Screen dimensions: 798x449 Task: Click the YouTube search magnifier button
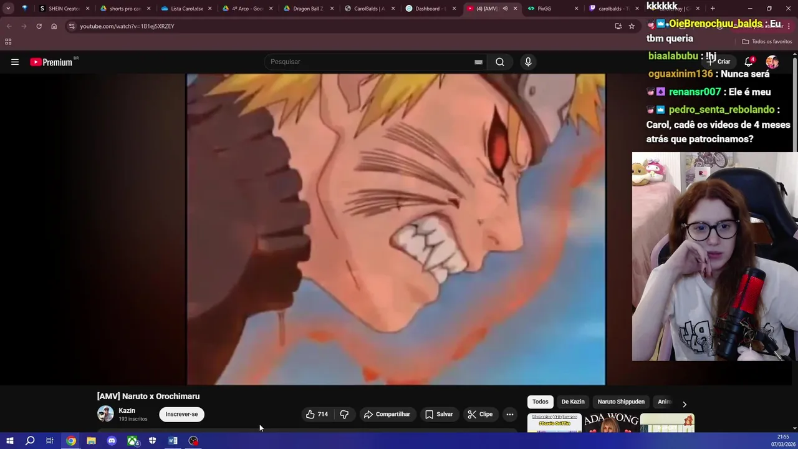(x=500, y=62)
